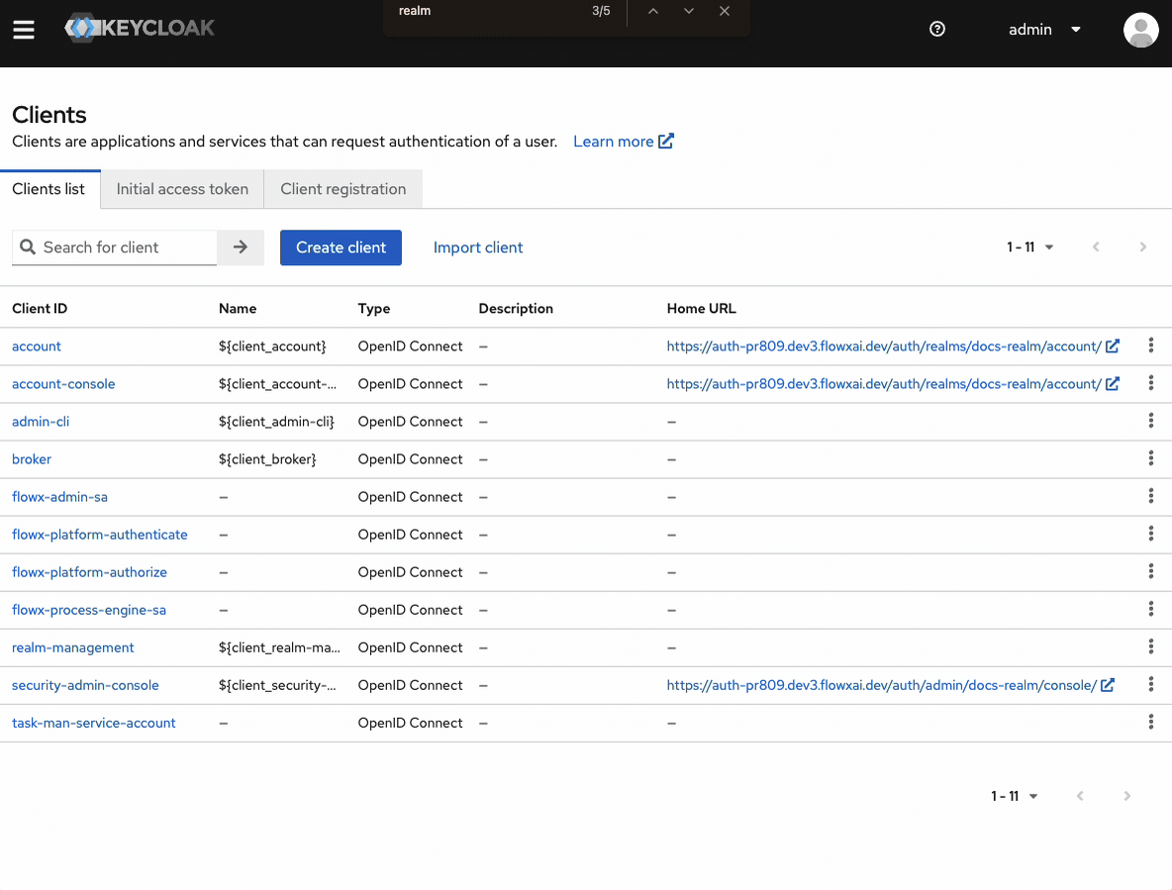Open the flowx-process-engine-sa client

[89, 610]
